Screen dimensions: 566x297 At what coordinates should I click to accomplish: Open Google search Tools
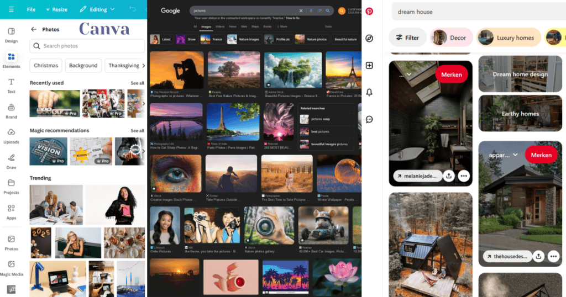point(328,26)
